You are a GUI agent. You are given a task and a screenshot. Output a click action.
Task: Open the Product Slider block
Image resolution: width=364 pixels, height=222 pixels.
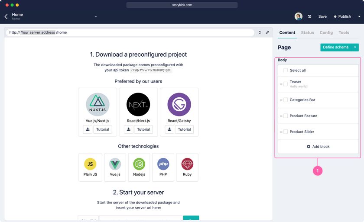318,132
